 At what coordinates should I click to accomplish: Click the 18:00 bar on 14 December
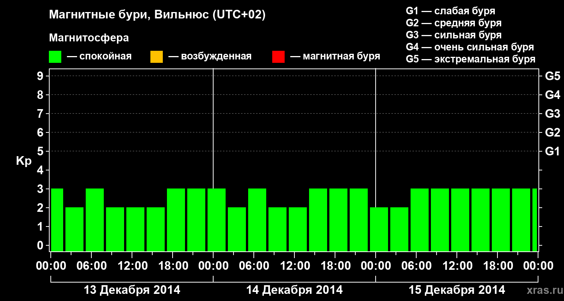(338, 220)
